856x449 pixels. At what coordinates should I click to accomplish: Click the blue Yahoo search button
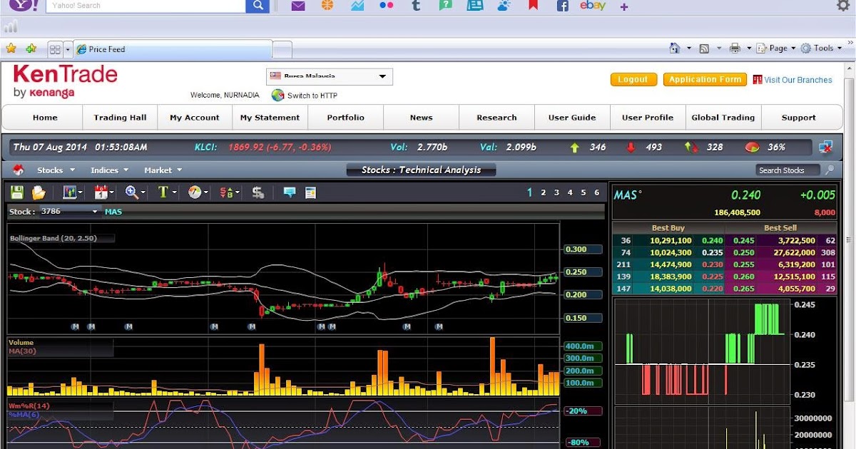[258, 6]
